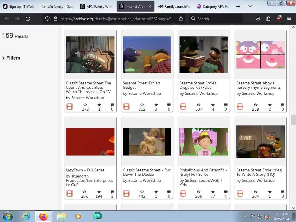Open the LazyTown Full Series thumbnail

90,142
